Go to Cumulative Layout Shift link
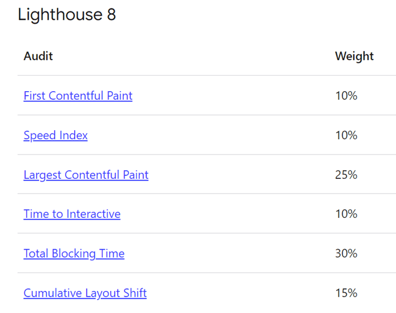Image resolution: width=396 pixels, height=313 pixels. point(85,293)
